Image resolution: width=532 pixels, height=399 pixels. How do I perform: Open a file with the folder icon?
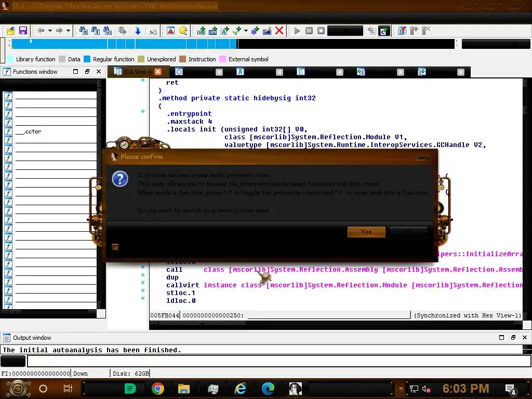[x=10, y=31]
